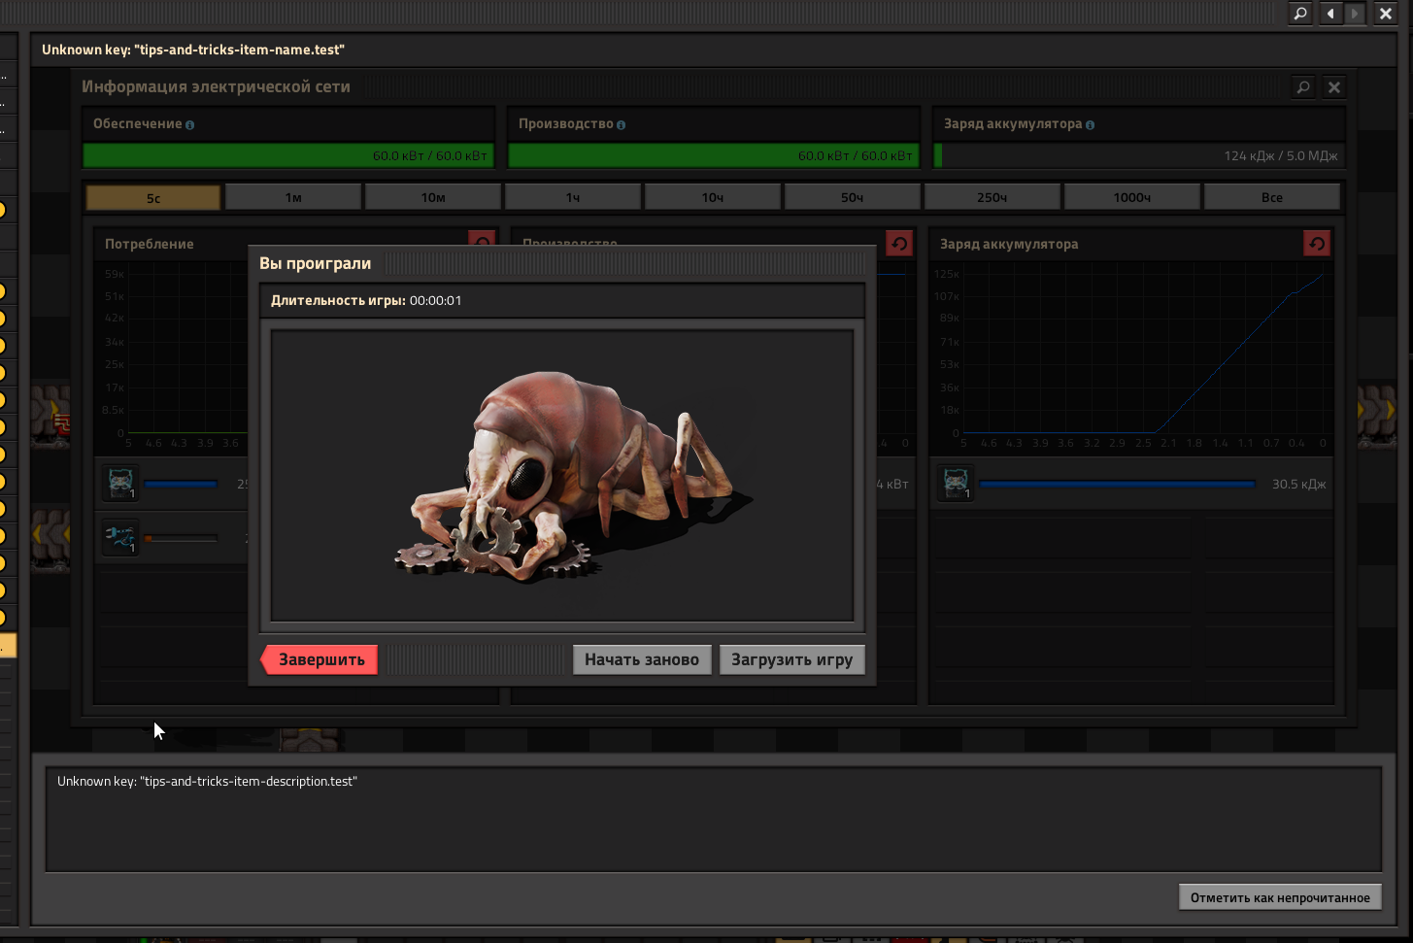Click the info icon next to Производство

(x=621, y=125)
